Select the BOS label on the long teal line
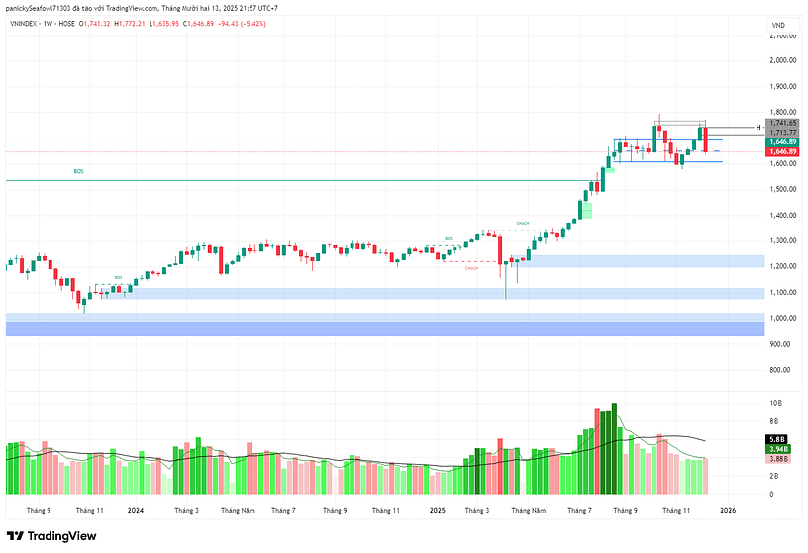The height and width of the screenshot is (553, 808). point(79,171)
